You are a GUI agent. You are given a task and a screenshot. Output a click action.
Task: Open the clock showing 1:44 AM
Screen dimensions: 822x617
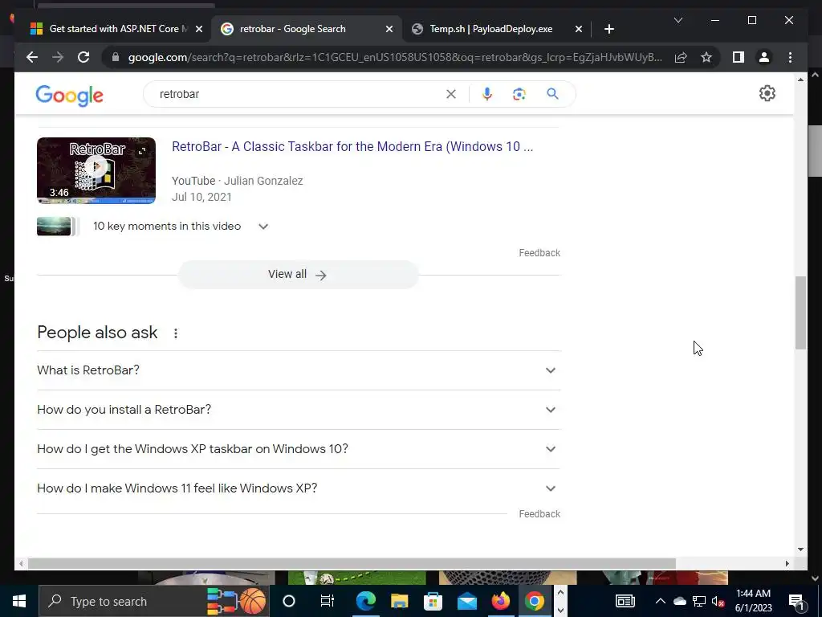(x=753, y=601)
